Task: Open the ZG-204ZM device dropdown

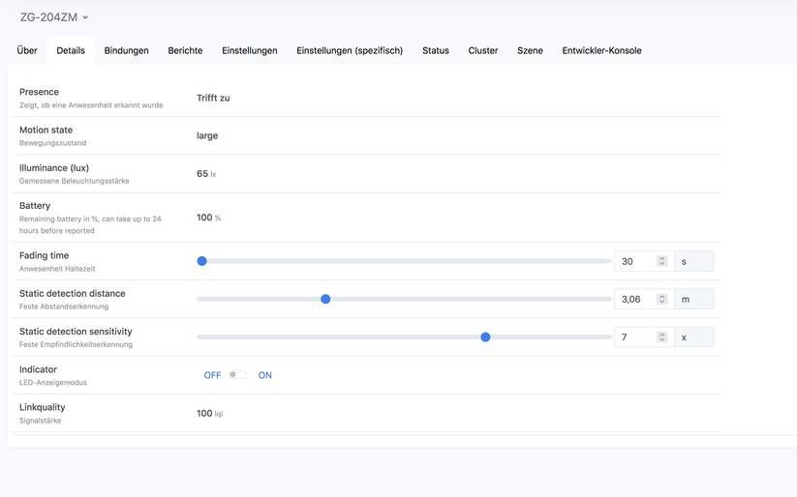Action: [54, 17]
